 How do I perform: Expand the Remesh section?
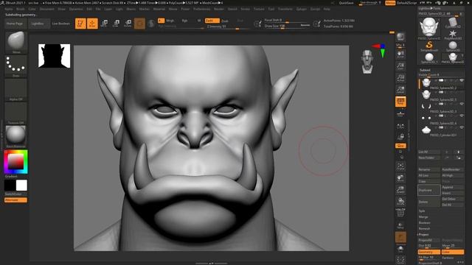(x=425, y=229)
